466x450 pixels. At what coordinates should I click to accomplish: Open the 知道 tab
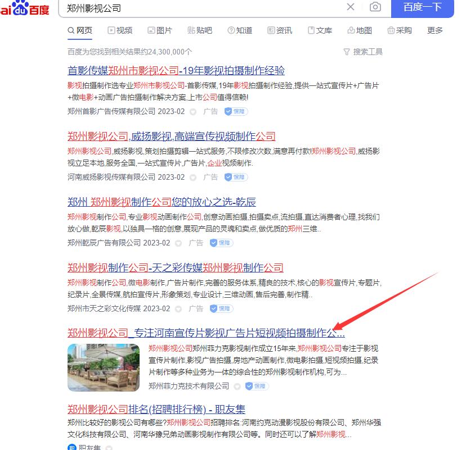240,30
